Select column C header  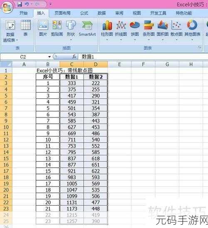[72, 64]
